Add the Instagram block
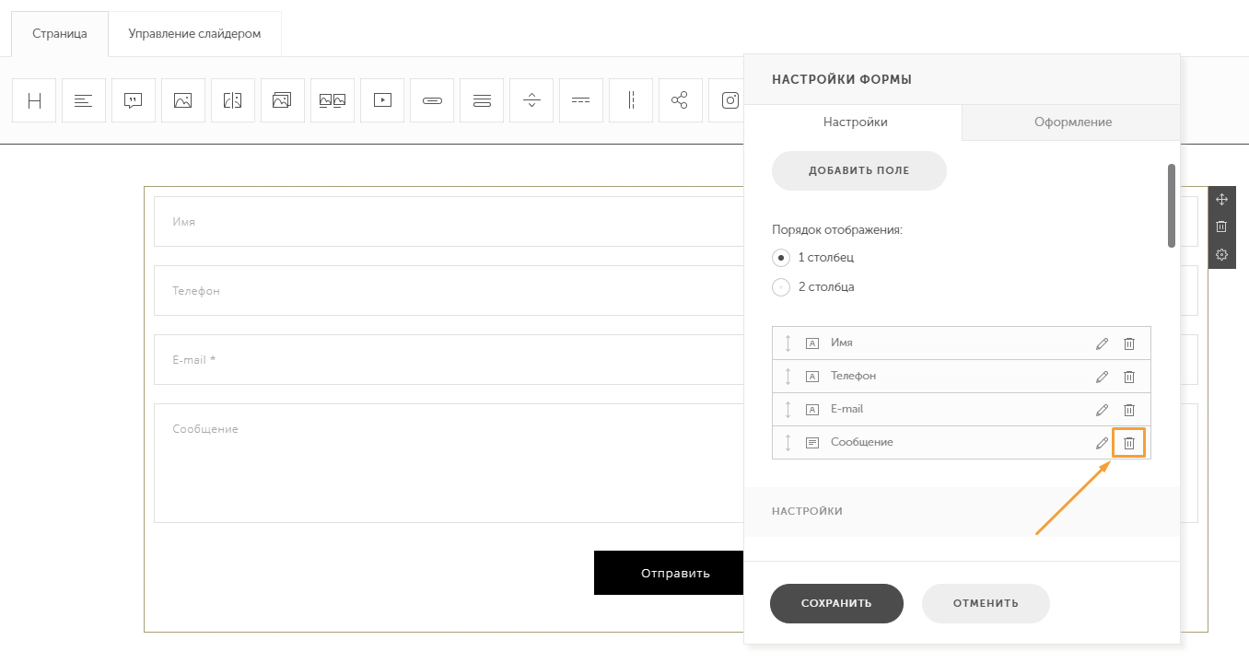Image resolution: width=1249 pixels, height=663 pixels. pos(730,100)
